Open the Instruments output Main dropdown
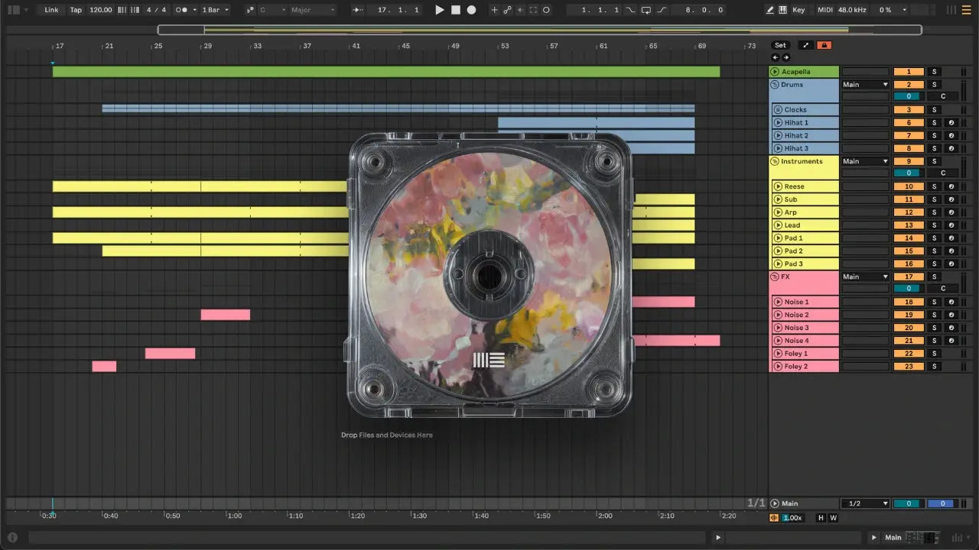 coord(865,161)
